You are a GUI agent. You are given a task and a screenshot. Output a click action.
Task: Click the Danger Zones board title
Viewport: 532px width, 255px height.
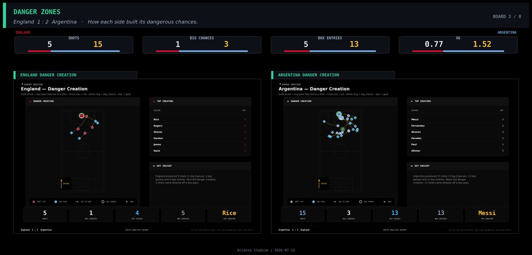(x=37, y=12)
